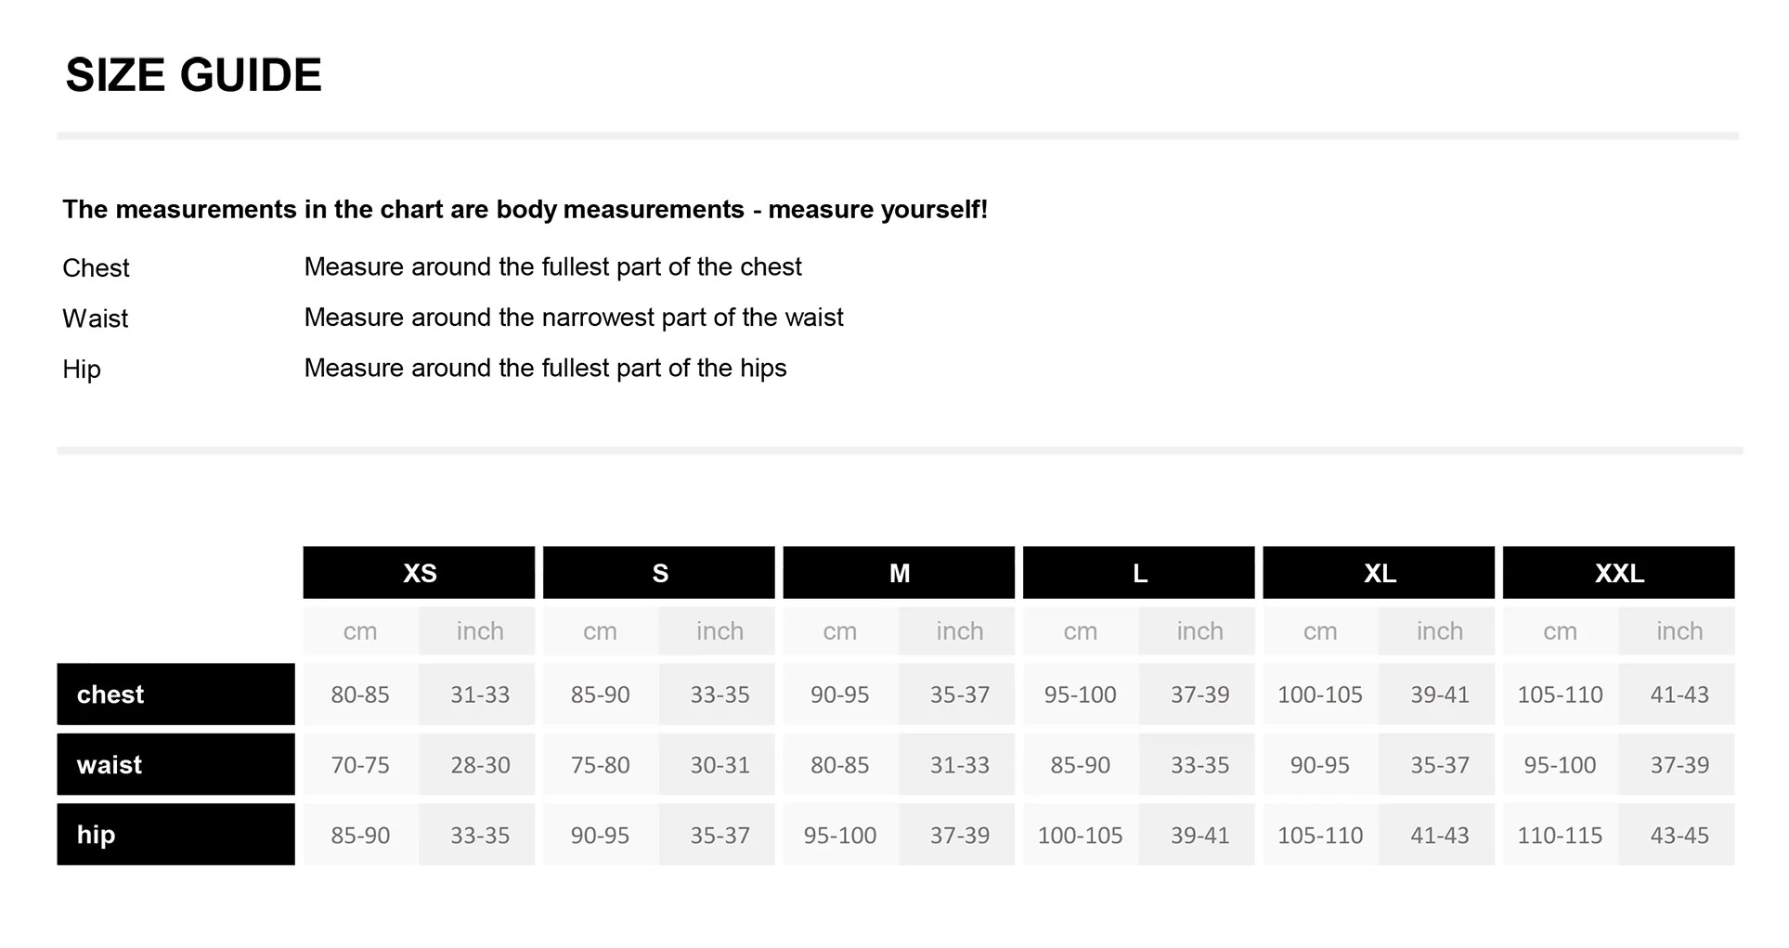Screen dimensions: 1789x948
Task: Click the M waist cm cell 80-85
Action: click(x=841, y=765)
